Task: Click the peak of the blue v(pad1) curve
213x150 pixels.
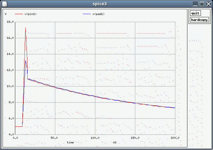Action: point(26,61)
